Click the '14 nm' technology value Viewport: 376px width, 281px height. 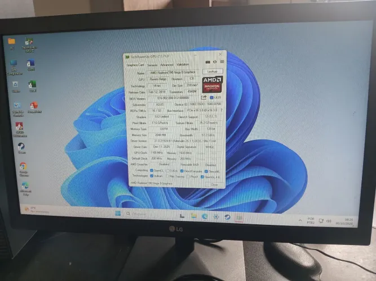coord(157,85)
